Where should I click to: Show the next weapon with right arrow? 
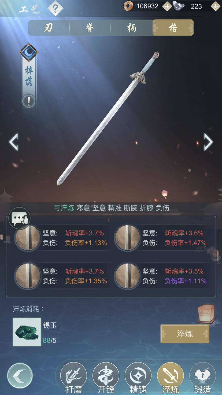click(x=208, y=142)
